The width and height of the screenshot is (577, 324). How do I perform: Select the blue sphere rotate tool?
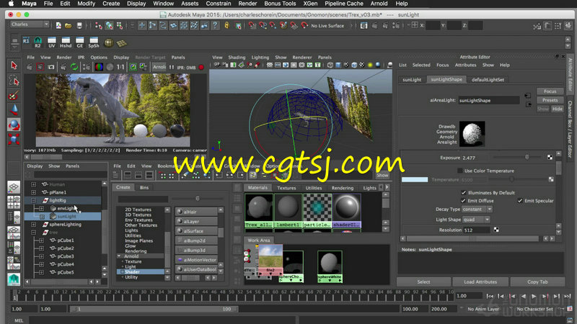[14, 125]
